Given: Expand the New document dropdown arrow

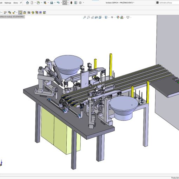Looking at the screenshot, I should pyautogui.click(x=35, y=3).
